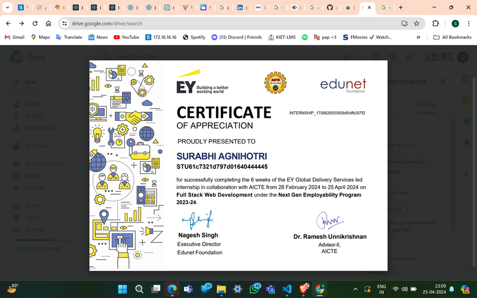Open the FMovies bookmark
This screenshot has width=477, height=298.
click(x=368, y=37)
